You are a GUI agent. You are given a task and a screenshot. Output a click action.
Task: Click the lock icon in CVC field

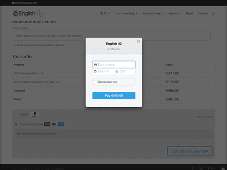117,72
